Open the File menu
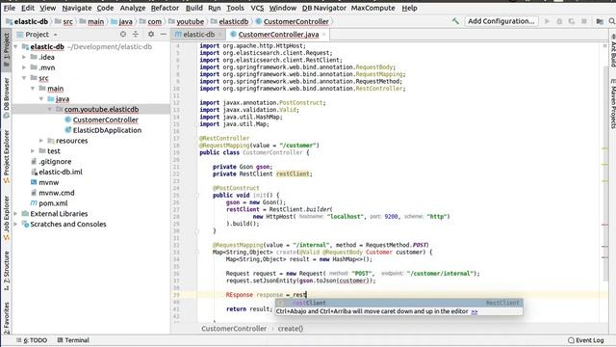Image resolution: width=616 pixels, height=347 pixels. (x=9, y=8)
